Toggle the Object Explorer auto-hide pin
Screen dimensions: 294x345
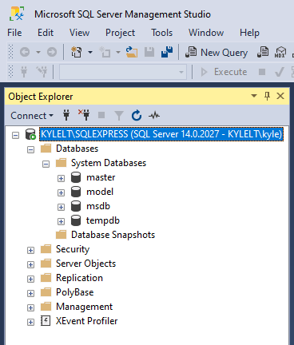267,96
